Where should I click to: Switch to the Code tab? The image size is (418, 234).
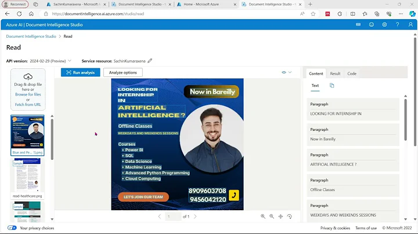(x=352, y=74)
